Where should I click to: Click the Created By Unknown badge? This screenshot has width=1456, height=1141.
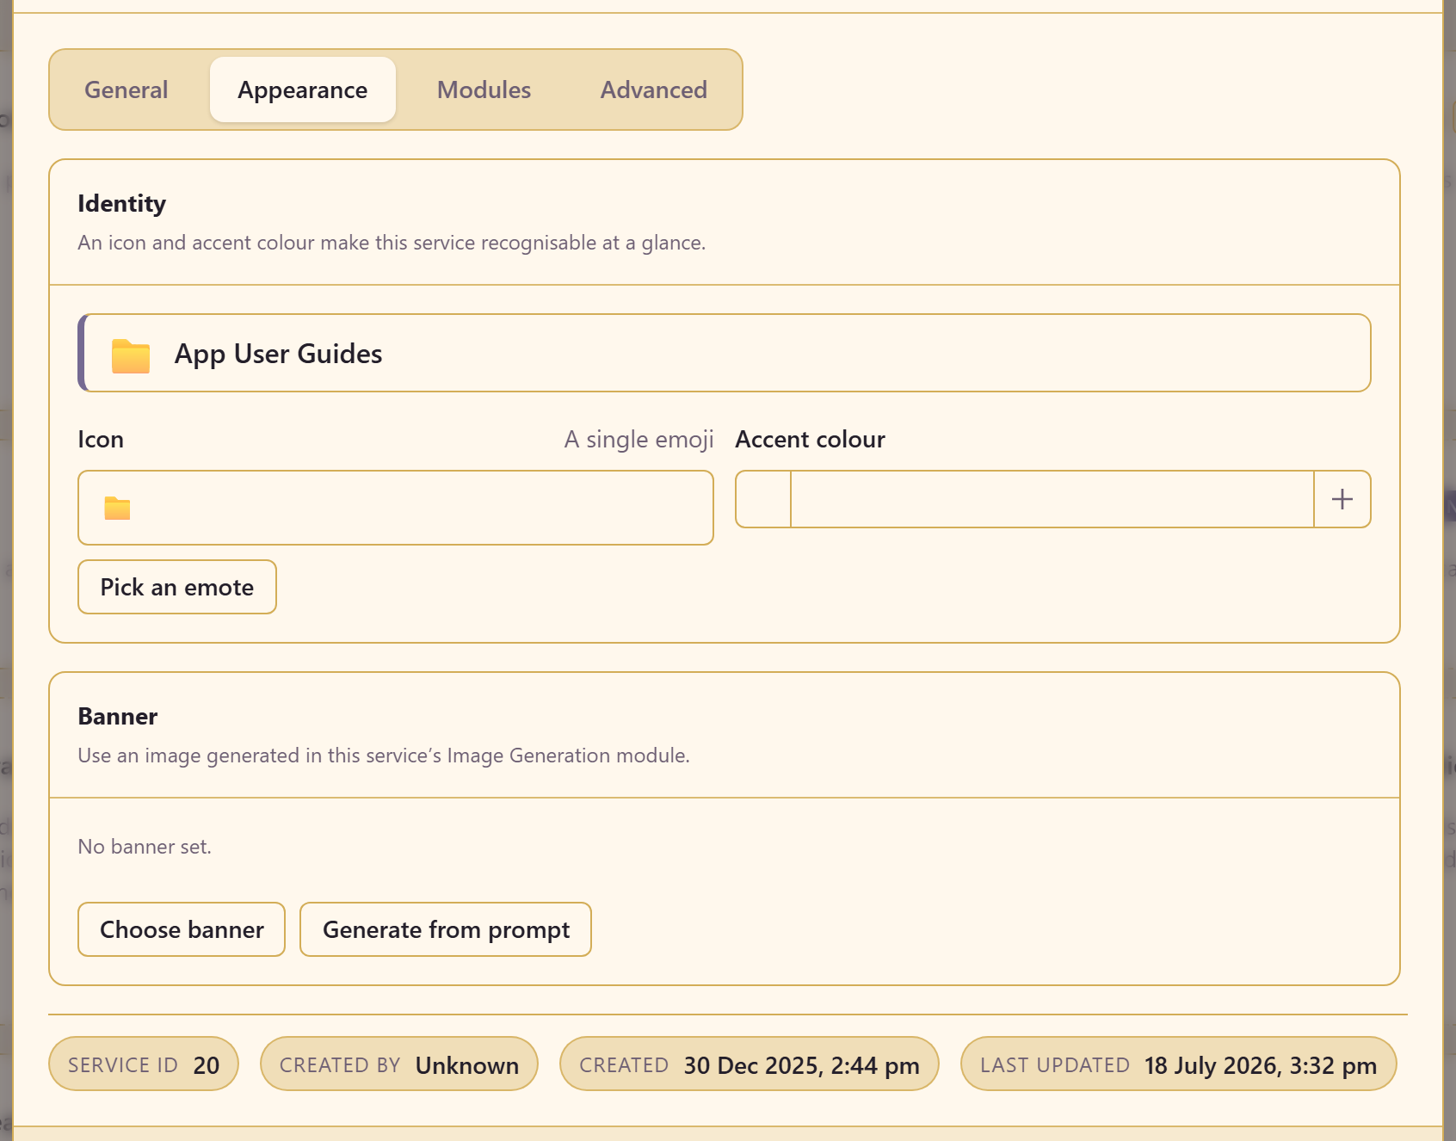pyautogui.click(x=399, y=1064)
